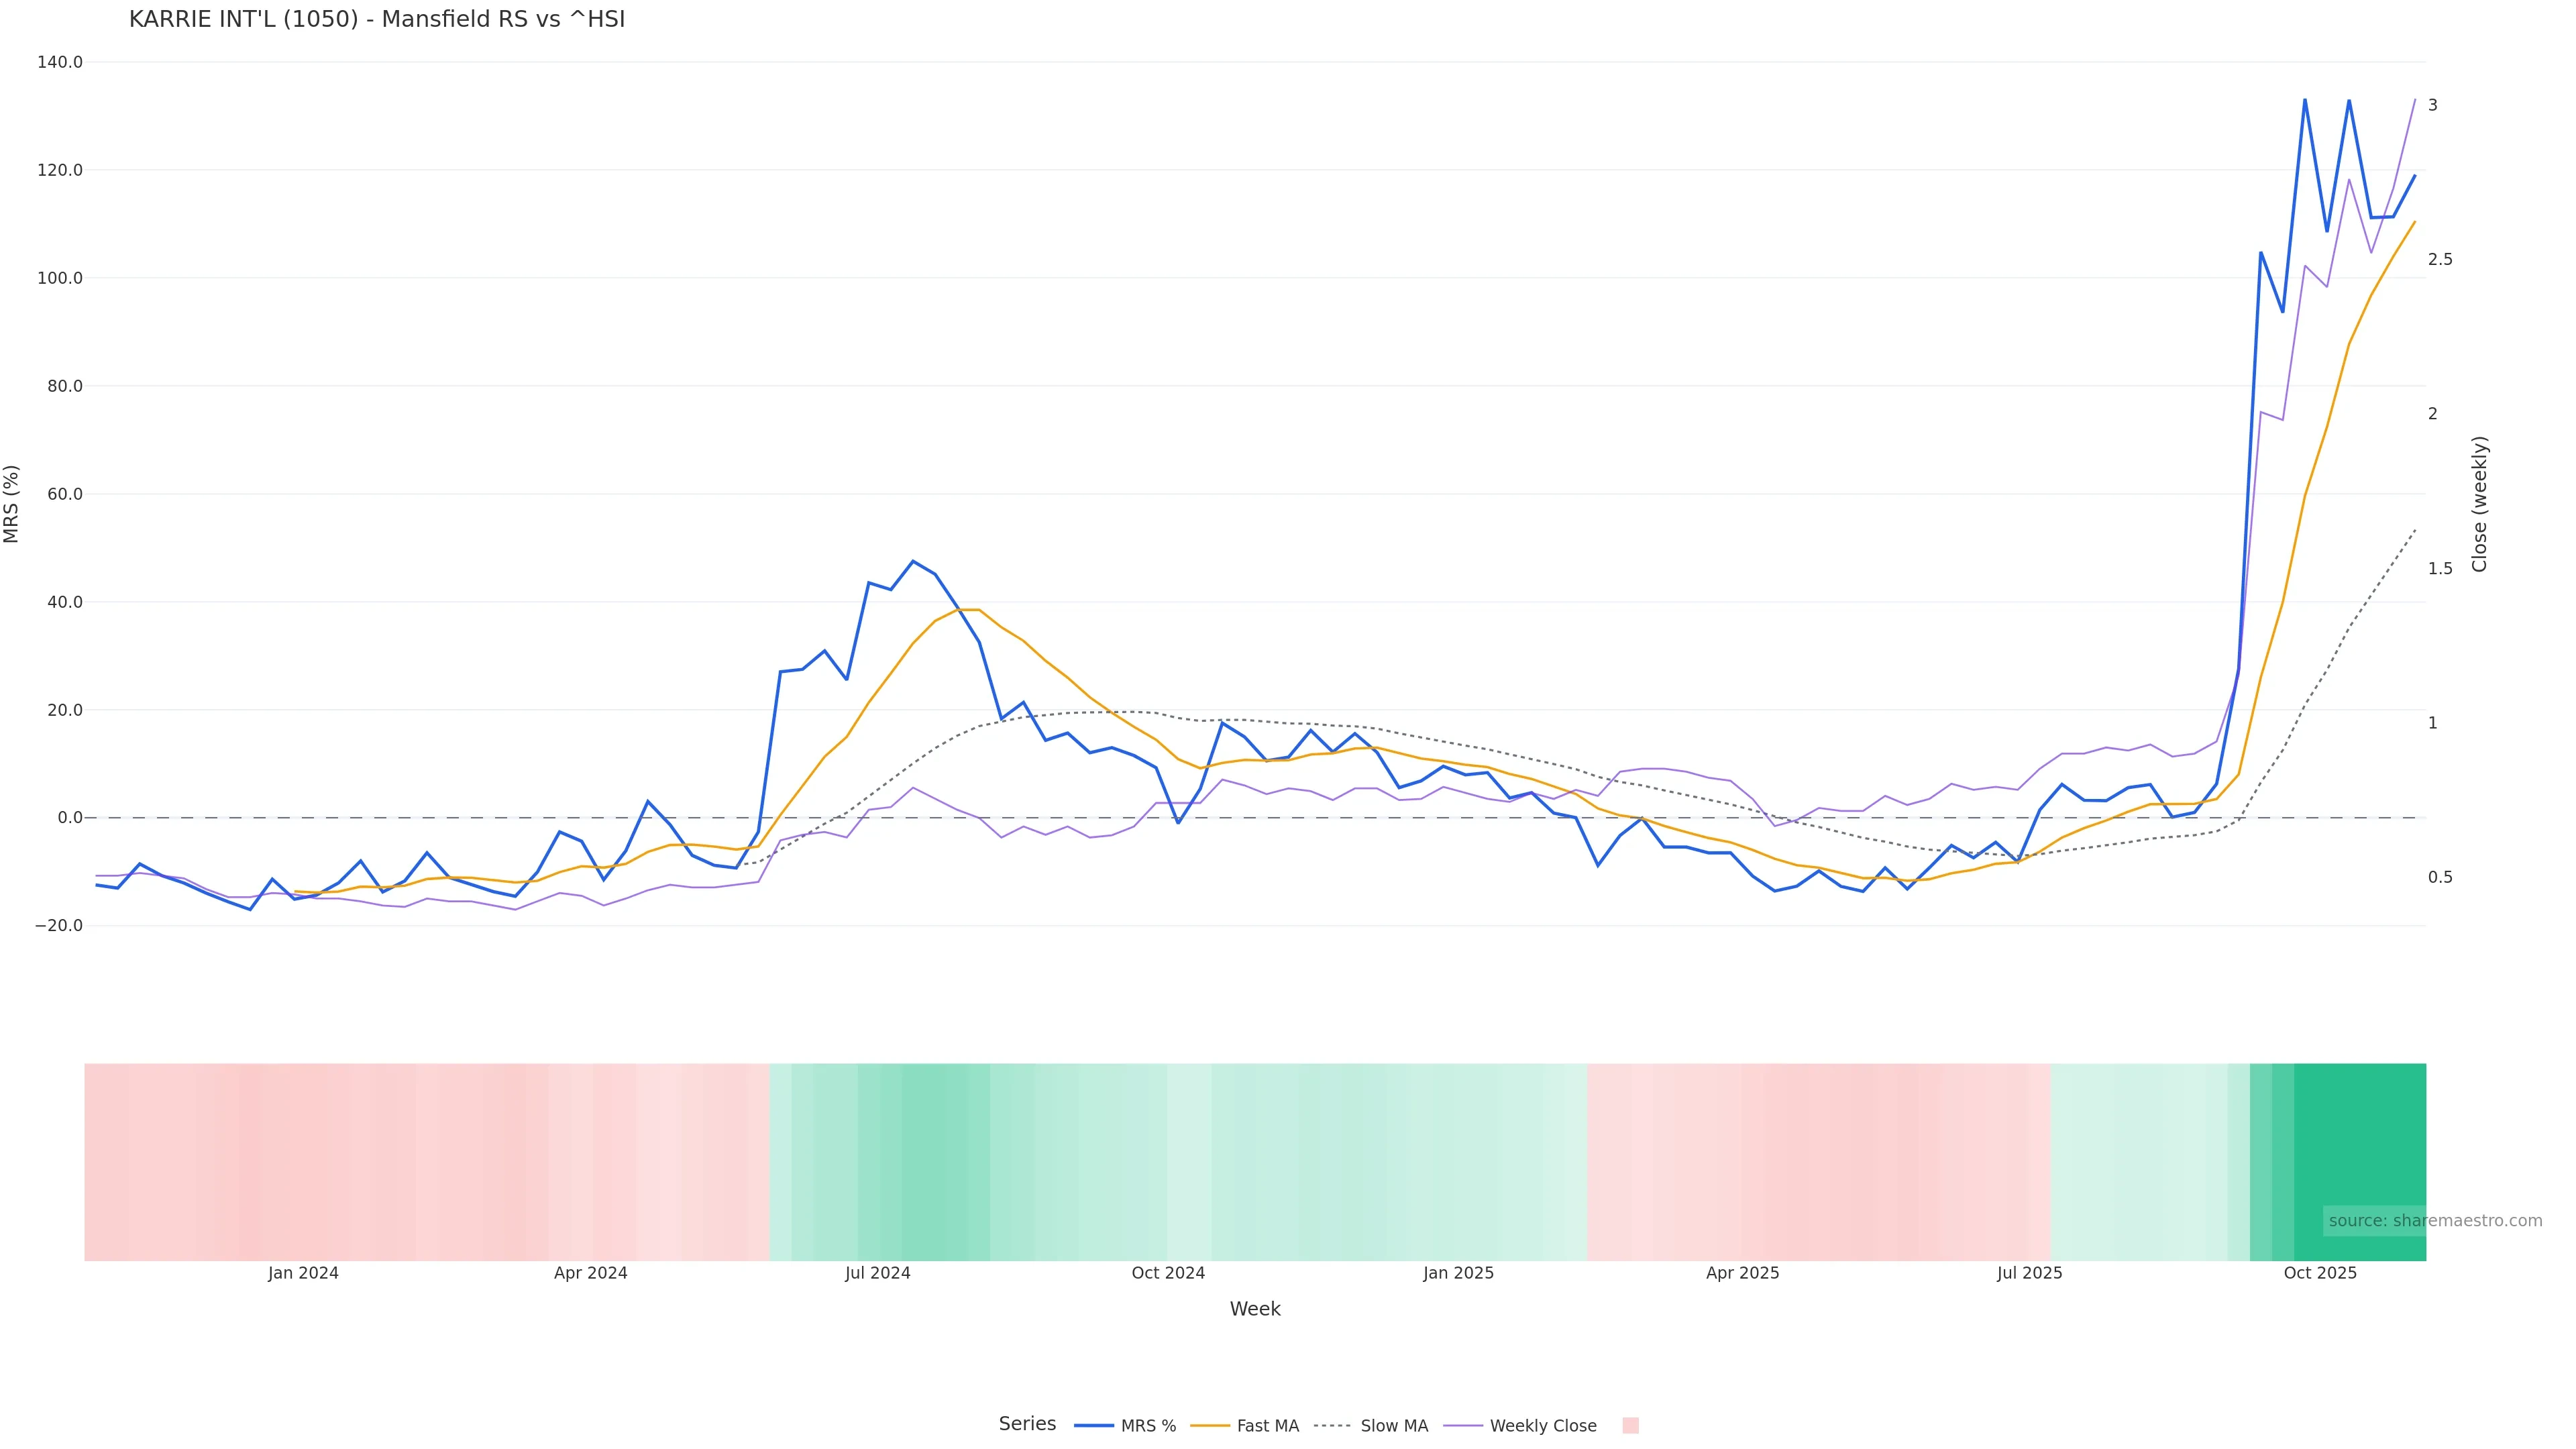
Task: Click the "MRS (%)" left axis title
Action: [12, 504]
